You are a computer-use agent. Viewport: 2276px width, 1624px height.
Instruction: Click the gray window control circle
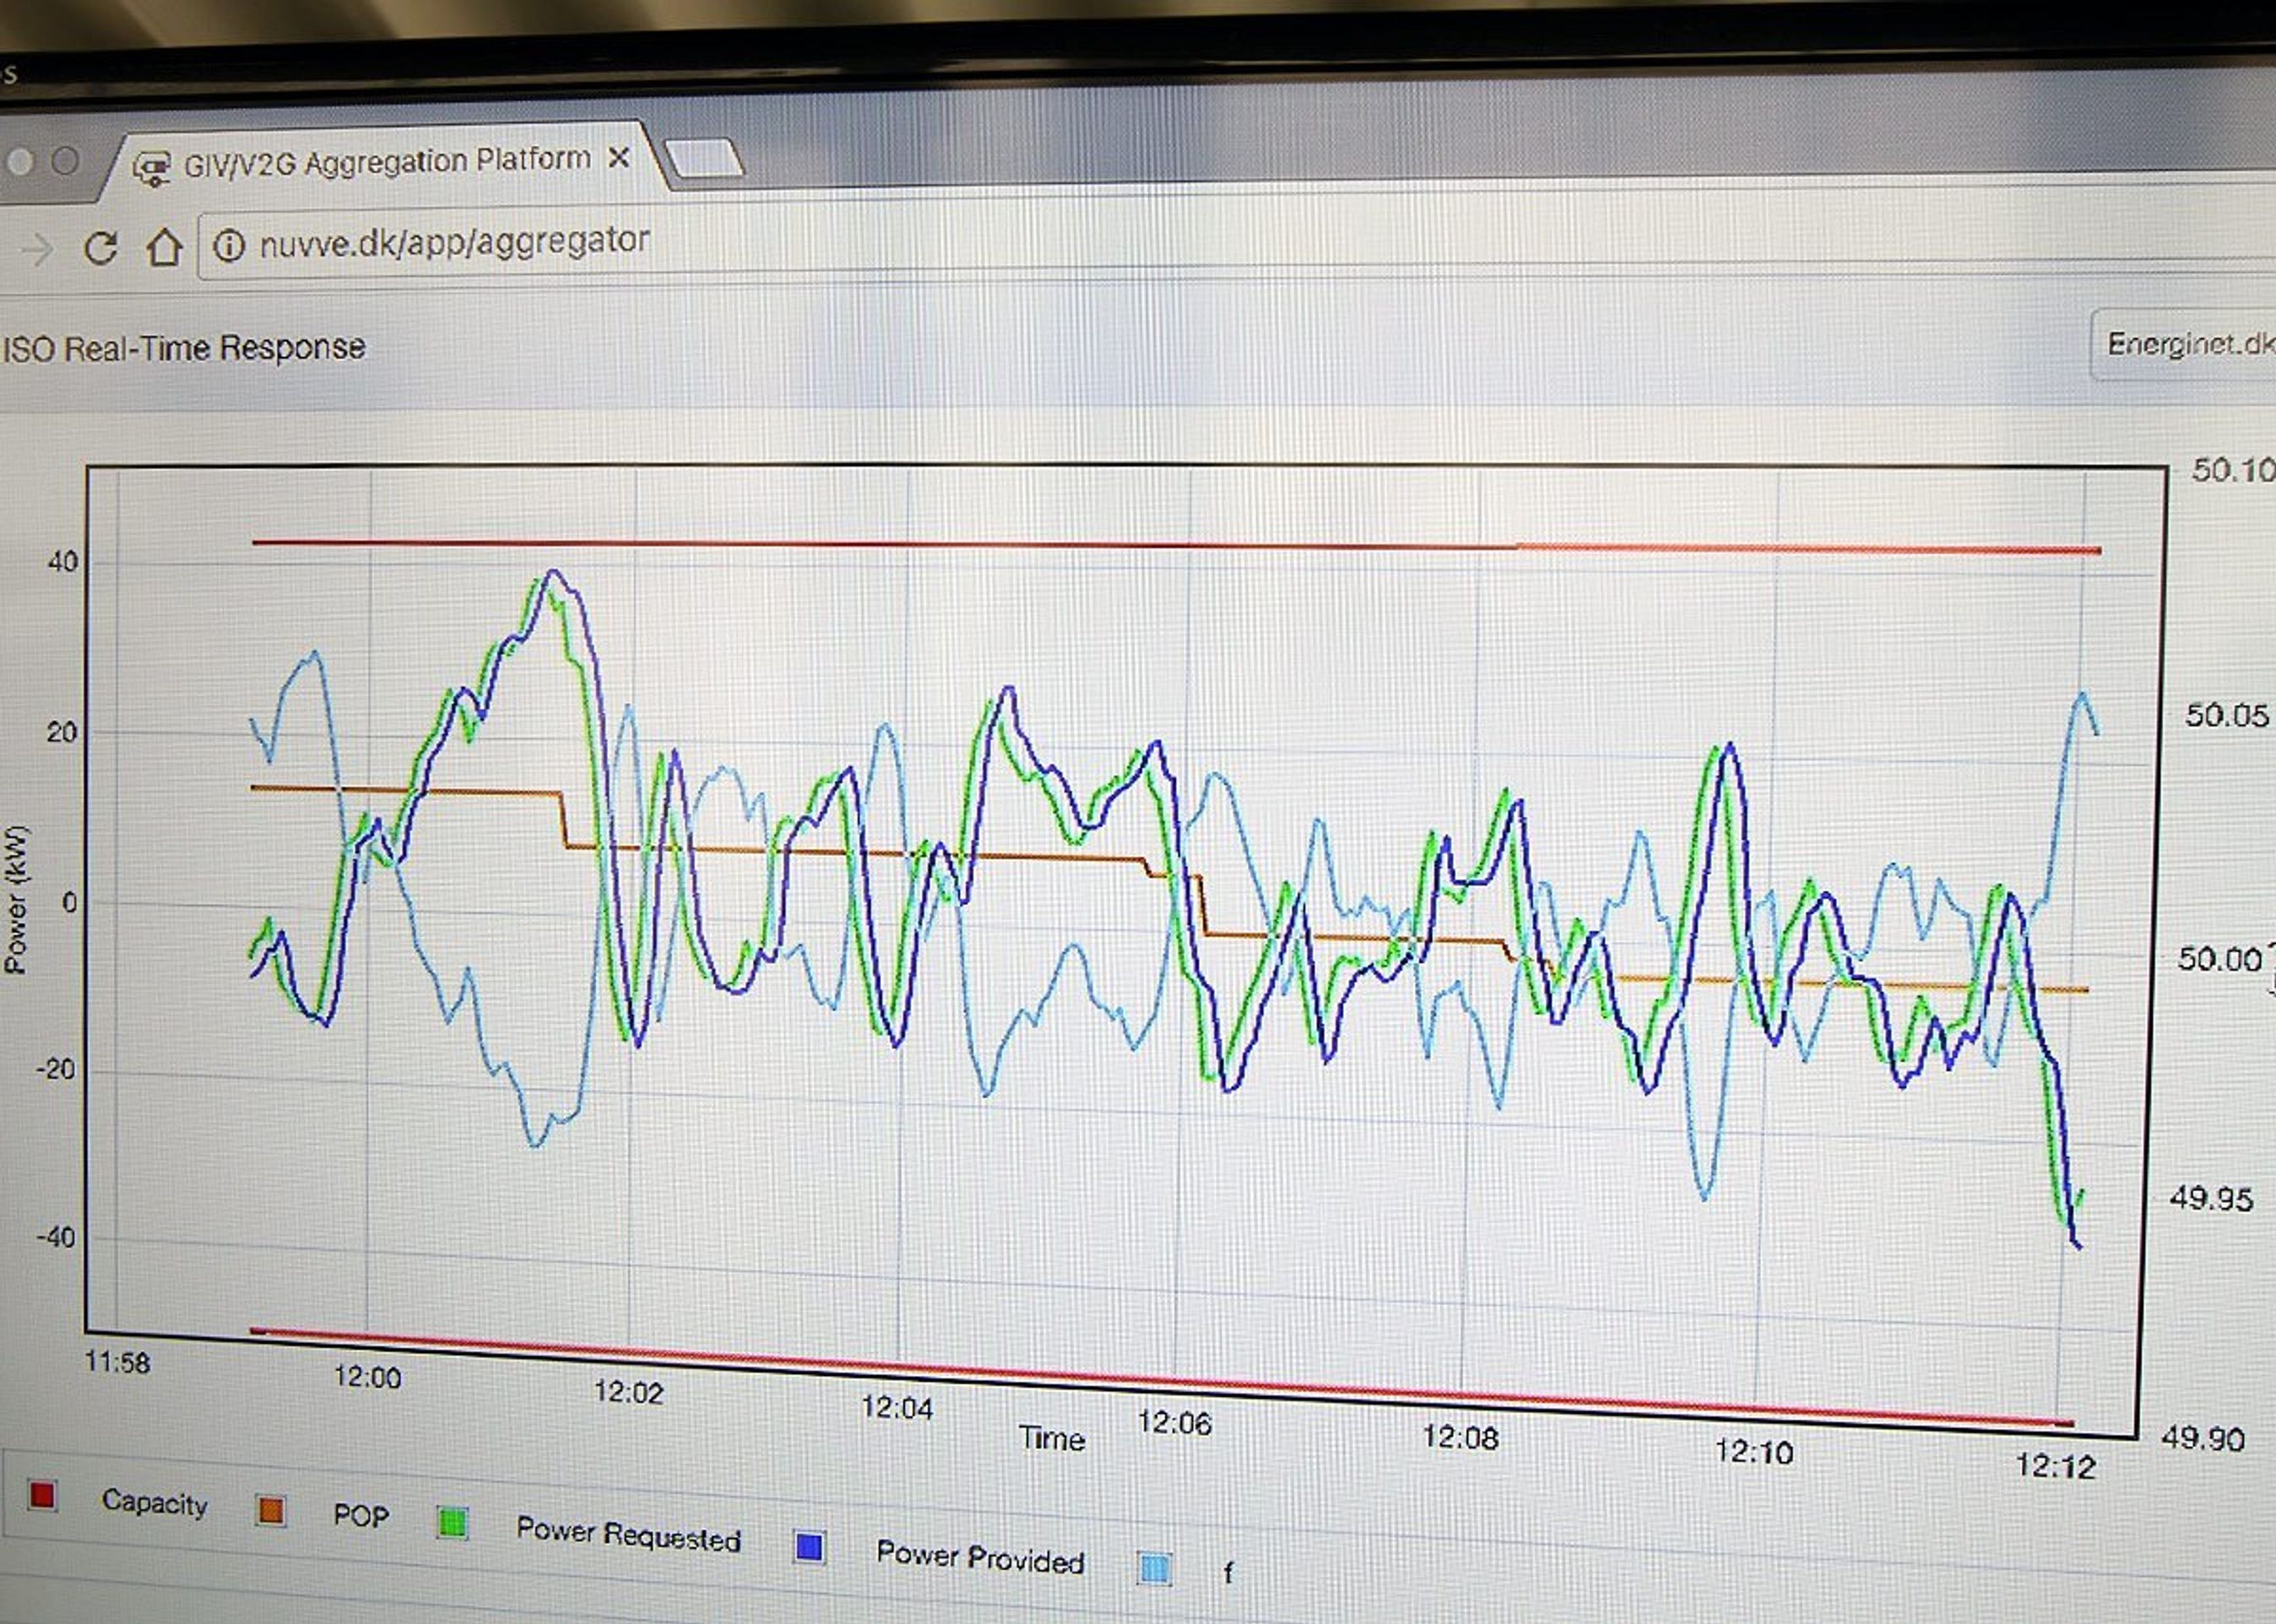(x=66, y=161)
